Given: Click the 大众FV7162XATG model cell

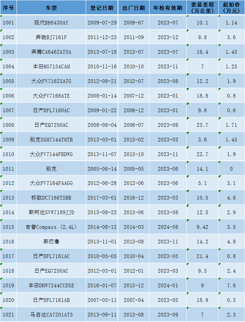Looking at the screenshot, I should click(51, 81).
